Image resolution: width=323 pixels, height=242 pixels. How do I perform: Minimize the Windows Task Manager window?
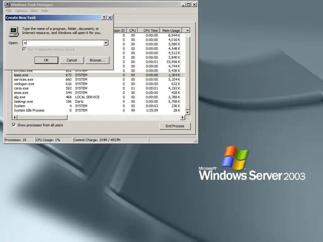click(x=183, y=4)
